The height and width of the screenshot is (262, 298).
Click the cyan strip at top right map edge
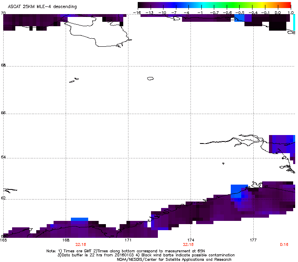pyautogui.click(x=294, y=23)
